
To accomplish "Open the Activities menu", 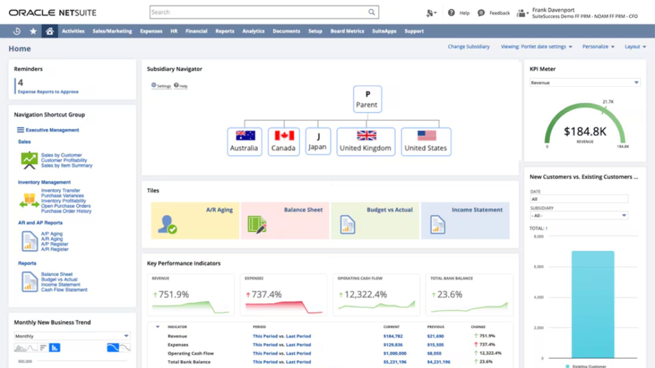I will click(x=73, y=31).
